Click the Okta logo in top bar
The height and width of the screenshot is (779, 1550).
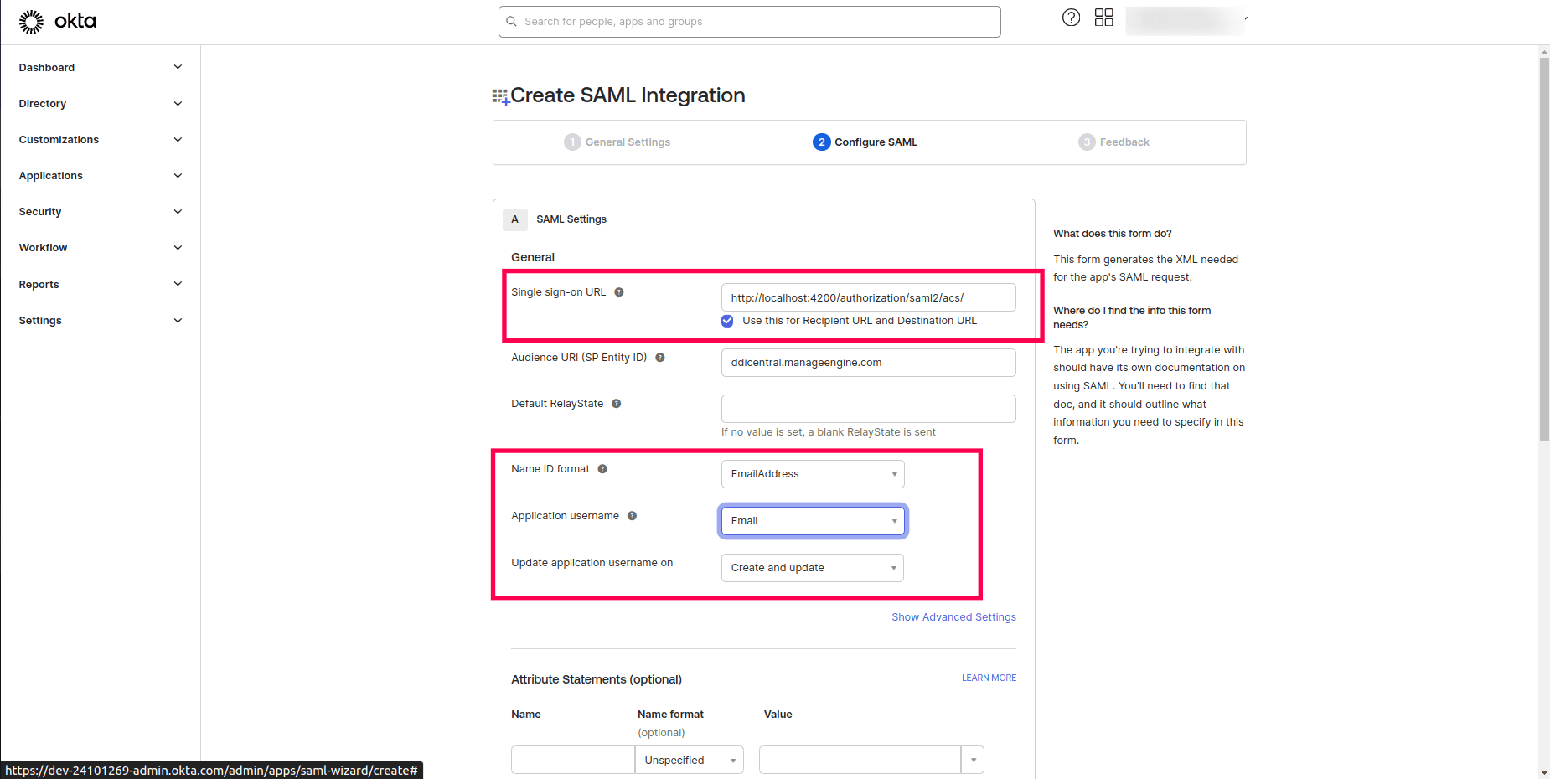(x=57, y=21)
